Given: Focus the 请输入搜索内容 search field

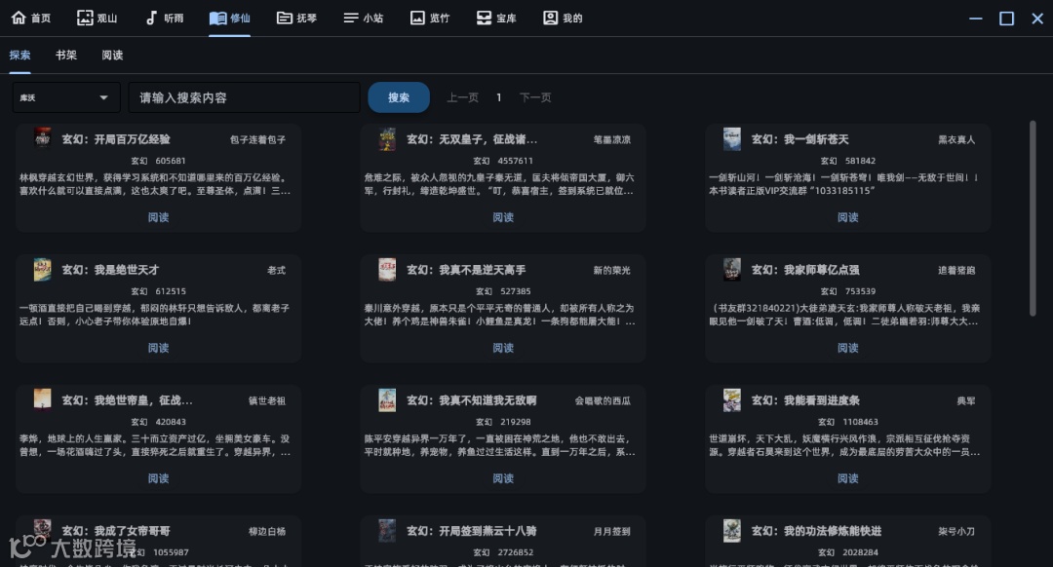Looking at the screenshot, I should [x=245, y=97].
